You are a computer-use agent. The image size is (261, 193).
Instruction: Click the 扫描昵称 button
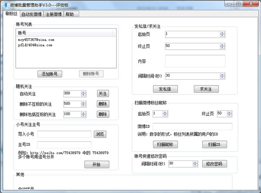click(x=165, y=144)
